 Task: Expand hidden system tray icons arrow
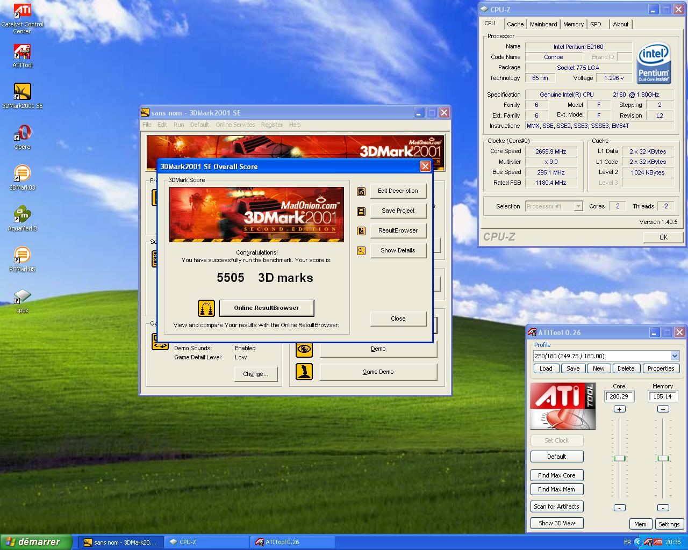638,542
